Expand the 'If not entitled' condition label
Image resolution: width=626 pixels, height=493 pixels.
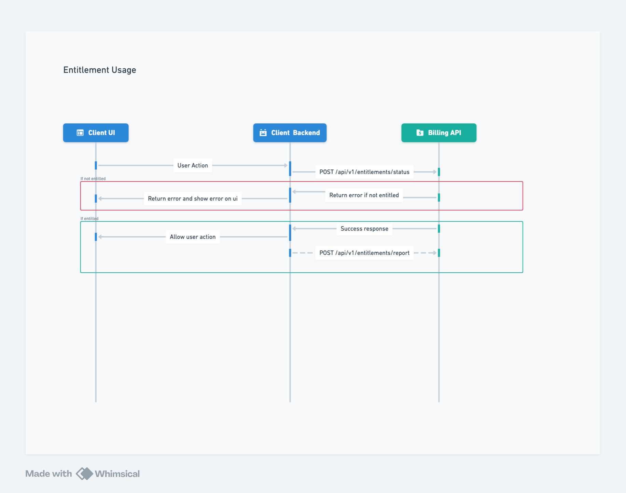tap(93, 178)
